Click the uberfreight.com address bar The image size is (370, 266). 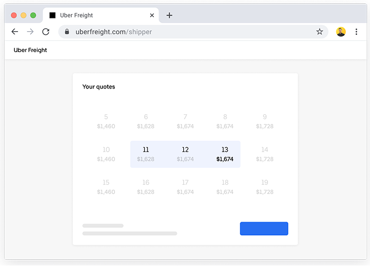point(191,32)
